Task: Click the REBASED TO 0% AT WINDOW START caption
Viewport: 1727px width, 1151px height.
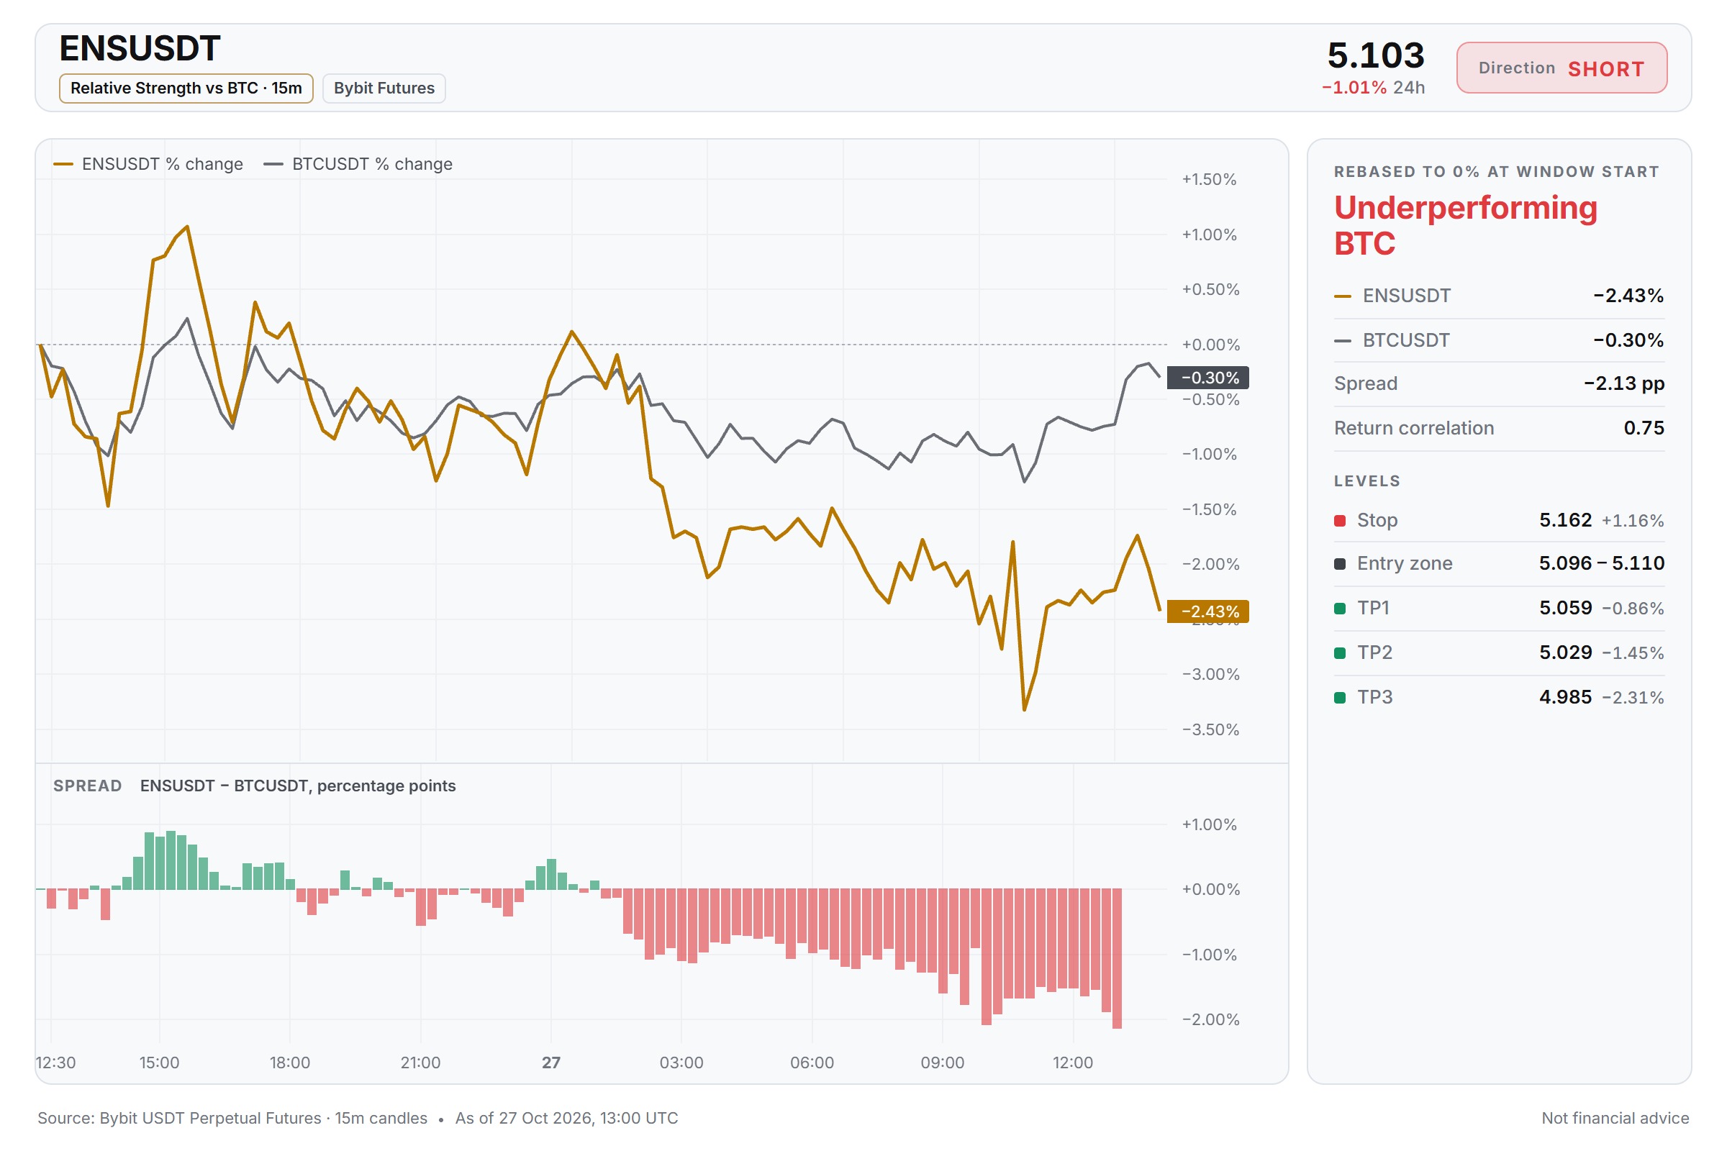Action: coord(1497,172)
